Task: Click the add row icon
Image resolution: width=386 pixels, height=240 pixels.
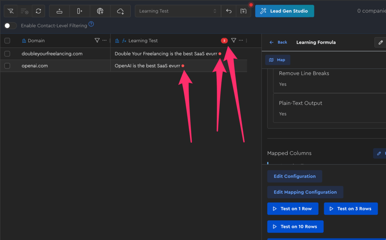Action: point(59,11)
